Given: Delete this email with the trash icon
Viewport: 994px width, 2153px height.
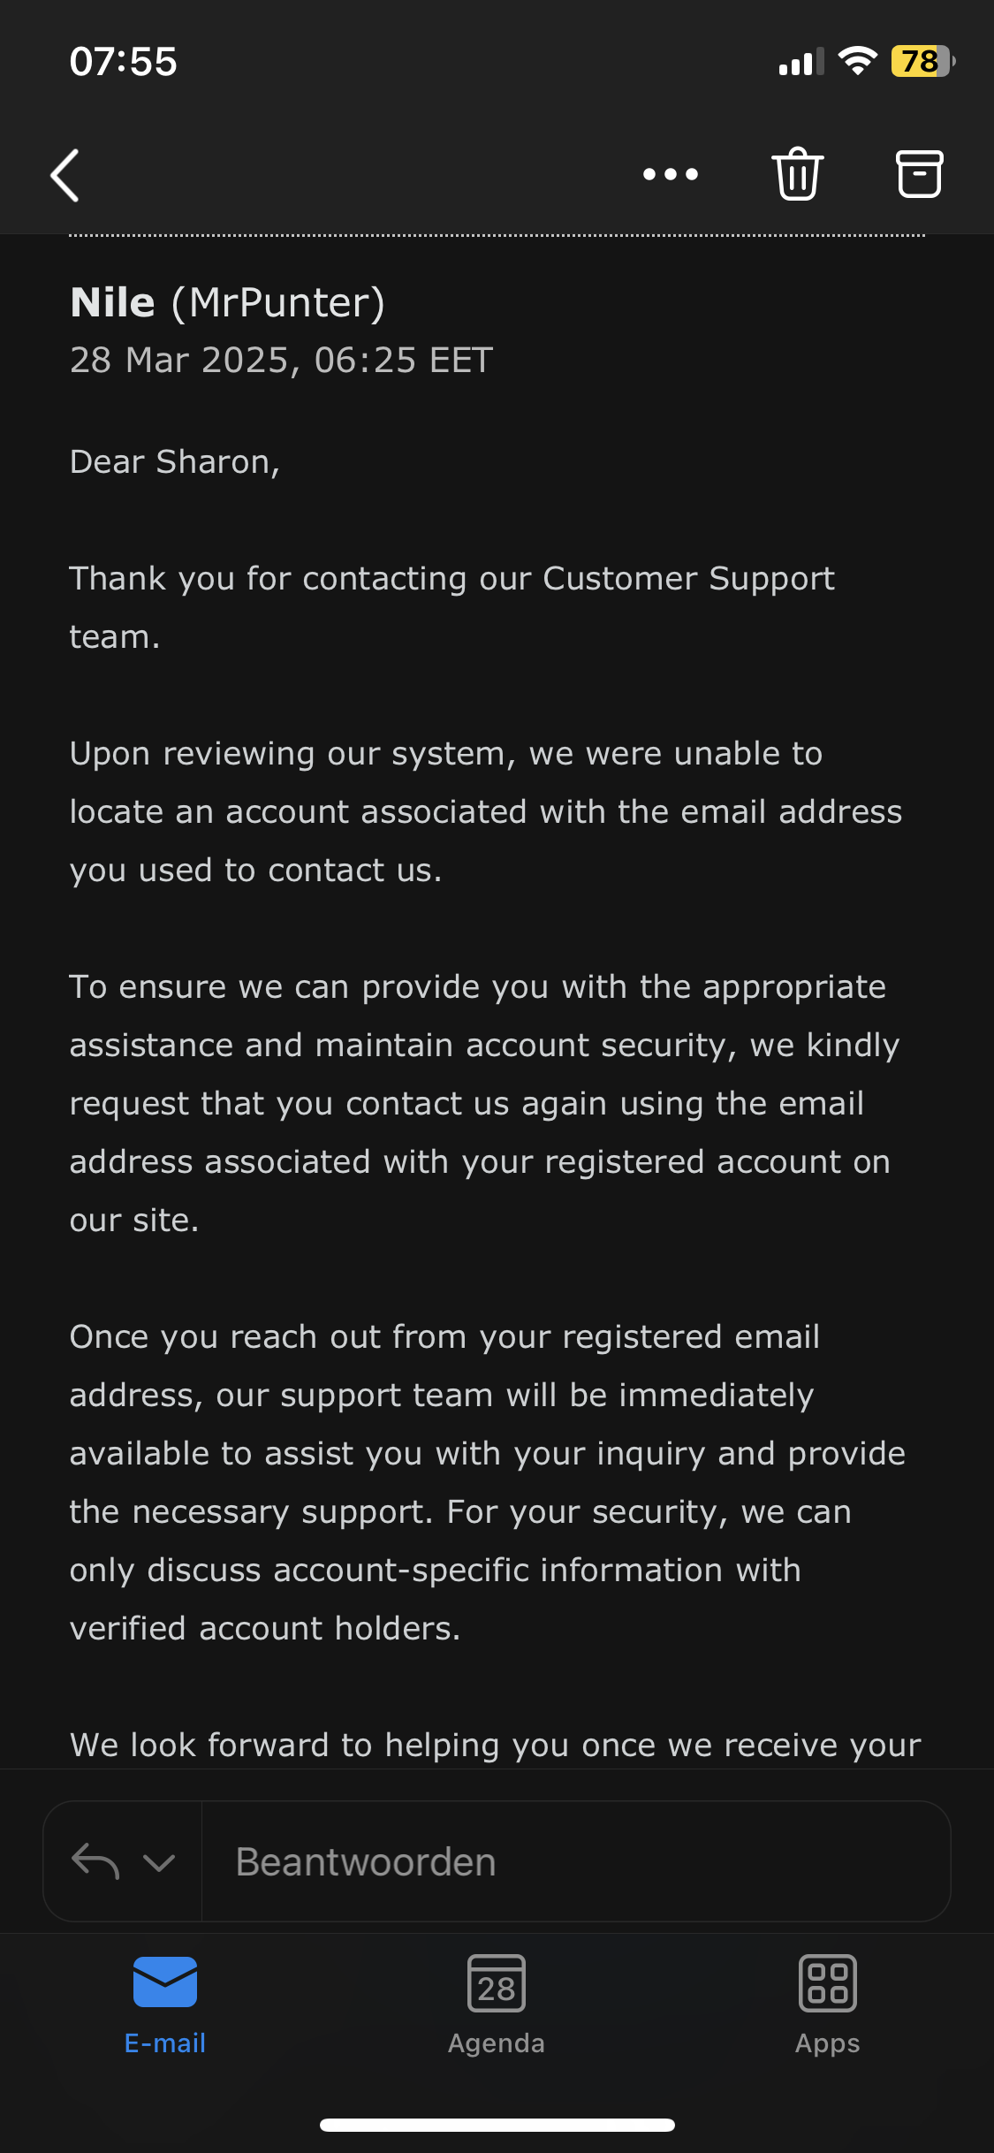Looking at the screenshot, I should (x=798, y=174).
